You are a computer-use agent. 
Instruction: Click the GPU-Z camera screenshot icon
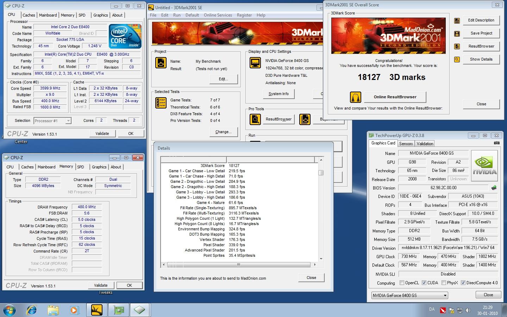point(496,143)
